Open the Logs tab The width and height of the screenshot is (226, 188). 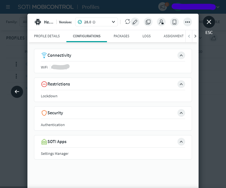pos(146,36)
